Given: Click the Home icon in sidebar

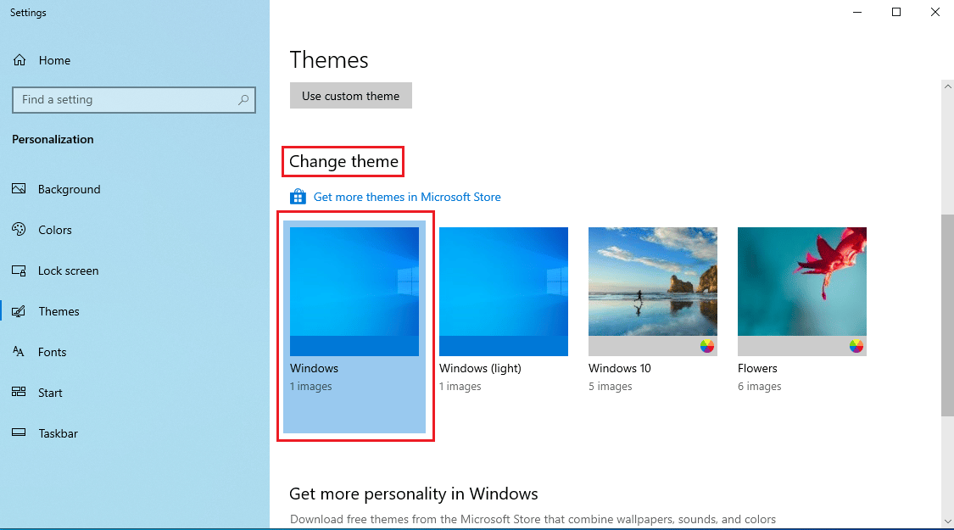Looking at the screenshot, I should pos(19,60).
